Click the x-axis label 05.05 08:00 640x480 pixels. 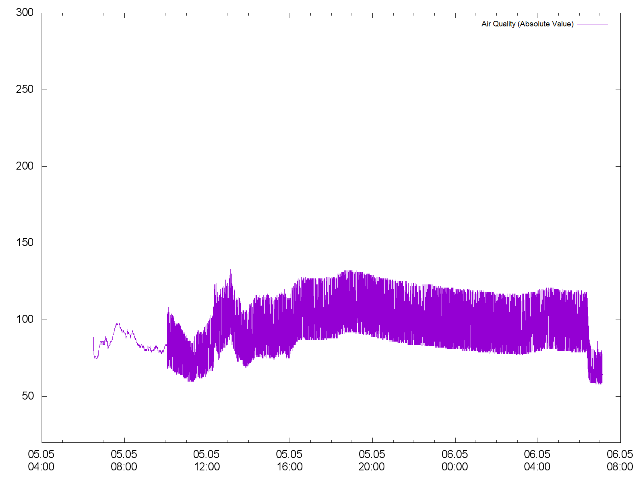click(124, 460)
